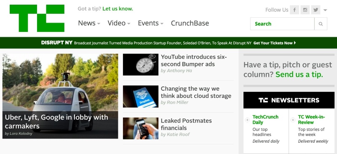The height and width of the screenshot is (154, 337).
Task: Focus the Search input field
Action: [x=282, y=24]
